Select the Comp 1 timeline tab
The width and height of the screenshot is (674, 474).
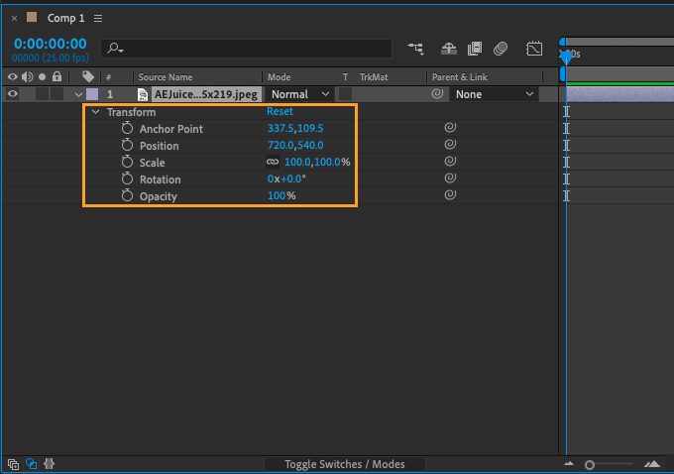tap(66, 18)
